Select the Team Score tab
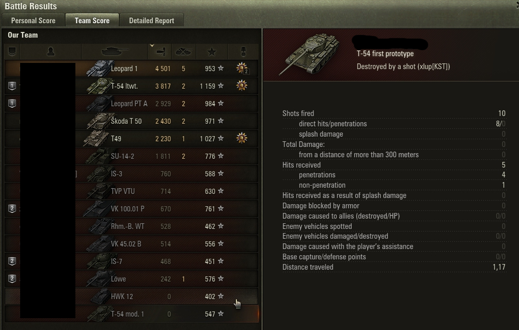The width and height of the screenshot is (519, 330). pyautogui.click(x=92, y=21)
